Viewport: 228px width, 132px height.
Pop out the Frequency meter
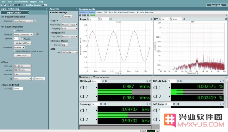(147, 104)
